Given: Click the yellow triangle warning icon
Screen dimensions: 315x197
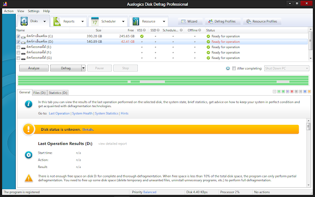Looking at the screenshot, I should tap(29, 178).
